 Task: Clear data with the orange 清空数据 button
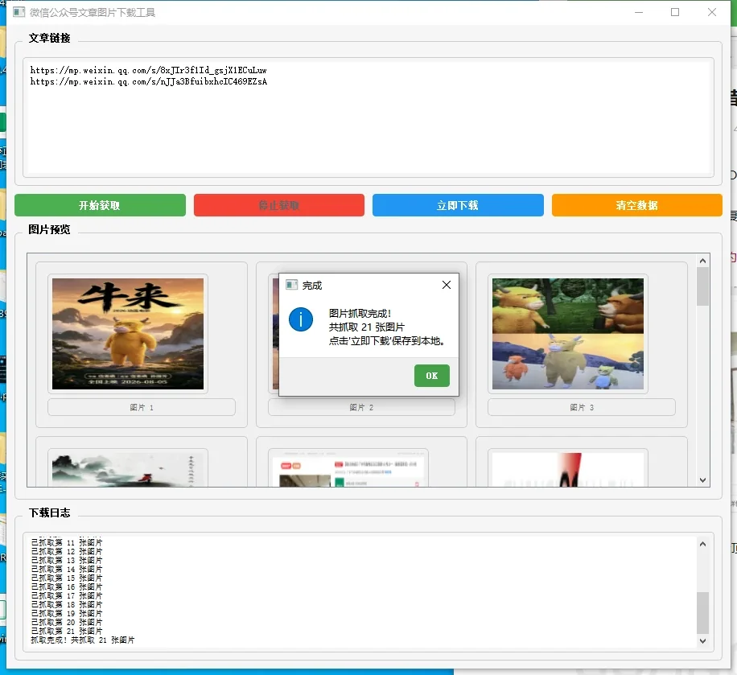637,205
